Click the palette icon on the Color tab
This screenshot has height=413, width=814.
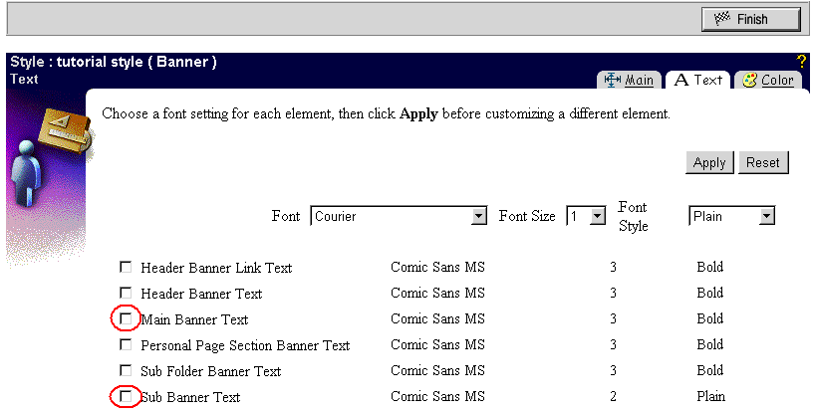coord(750,80)
